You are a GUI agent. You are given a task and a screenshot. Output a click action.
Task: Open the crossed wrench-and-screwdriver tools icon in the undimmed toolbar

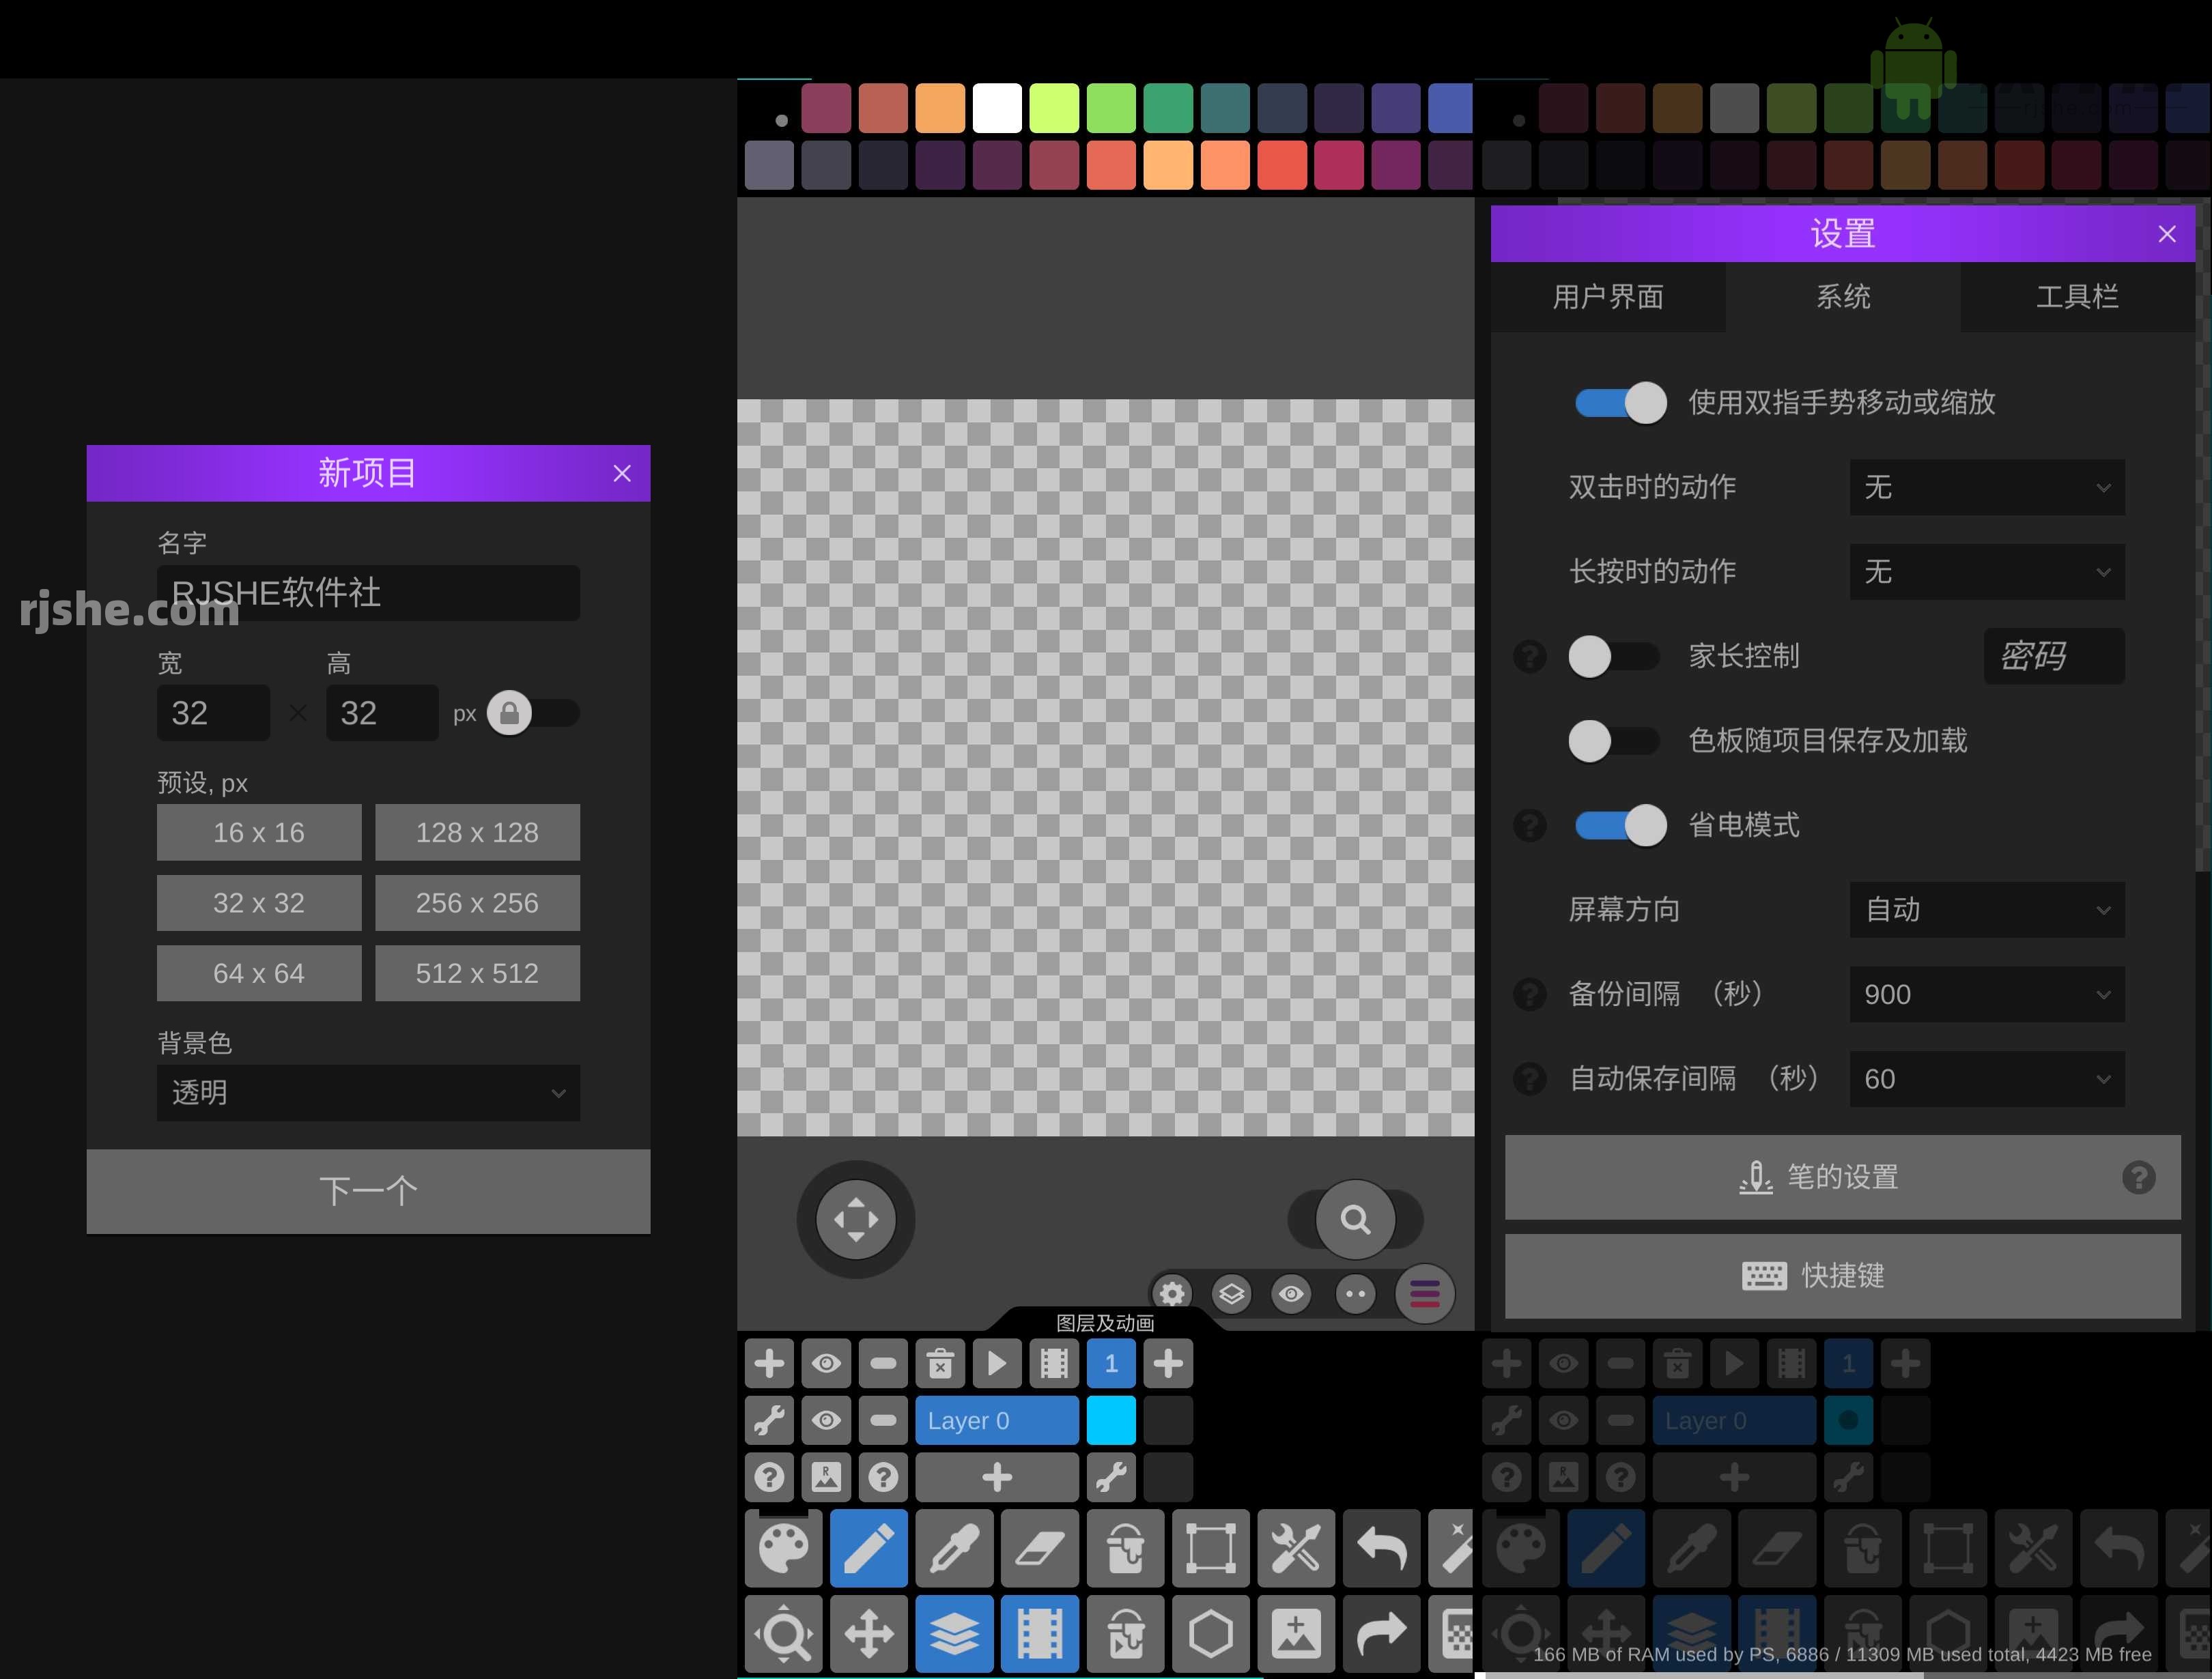(x=1296, y=1549)
